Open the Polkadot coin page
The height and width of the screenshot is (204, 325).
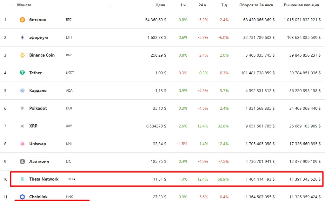(x=38, y=108)
